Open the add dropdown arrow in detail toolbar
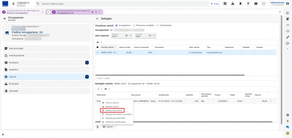The width and height of the screenshot is (292, 138). pos(102,89)
